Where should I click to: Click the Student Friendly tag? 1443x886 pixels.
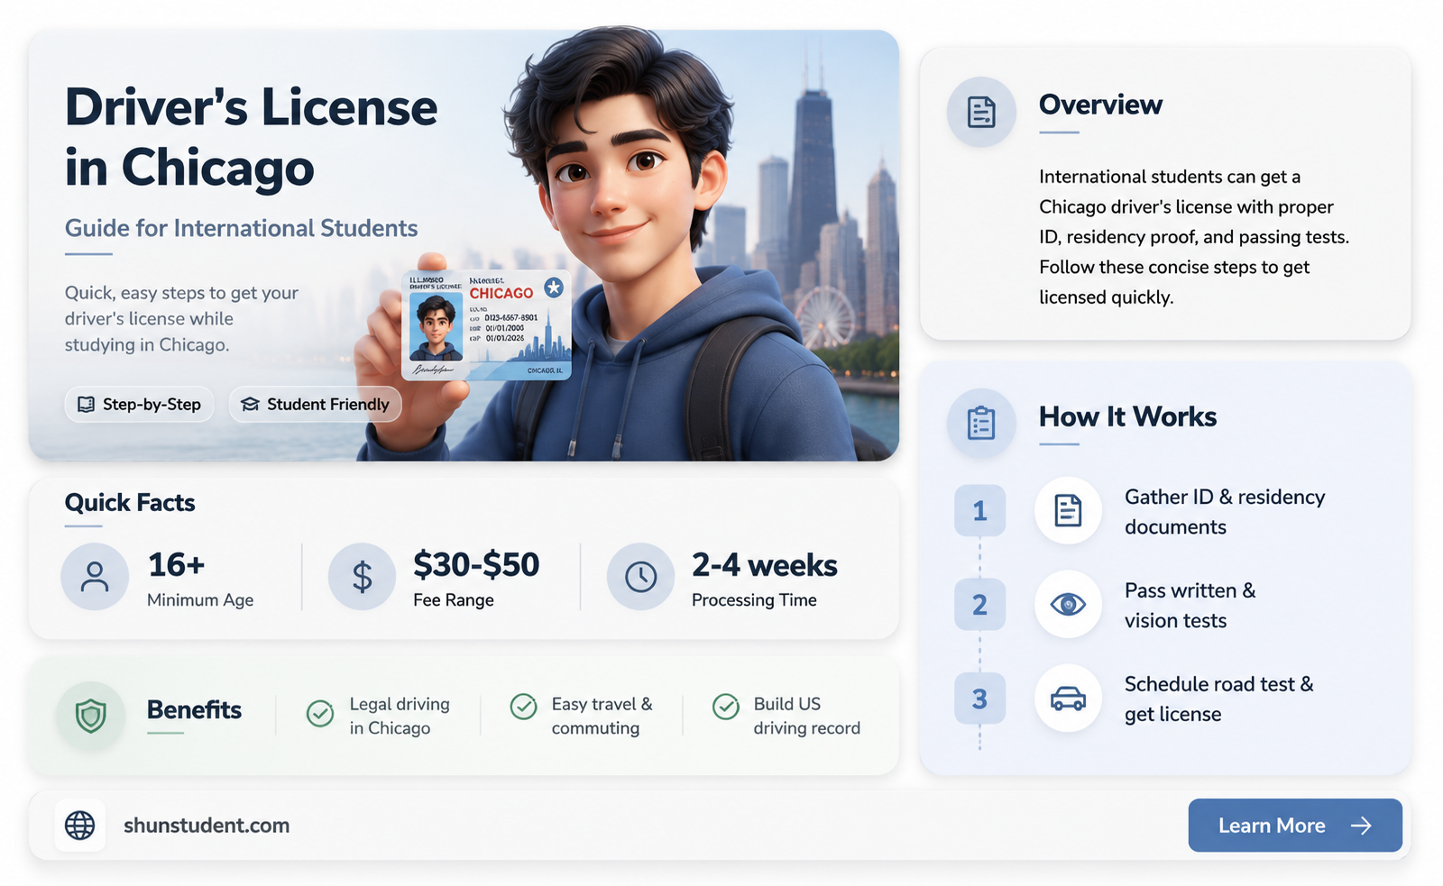[x=315, y=404]
